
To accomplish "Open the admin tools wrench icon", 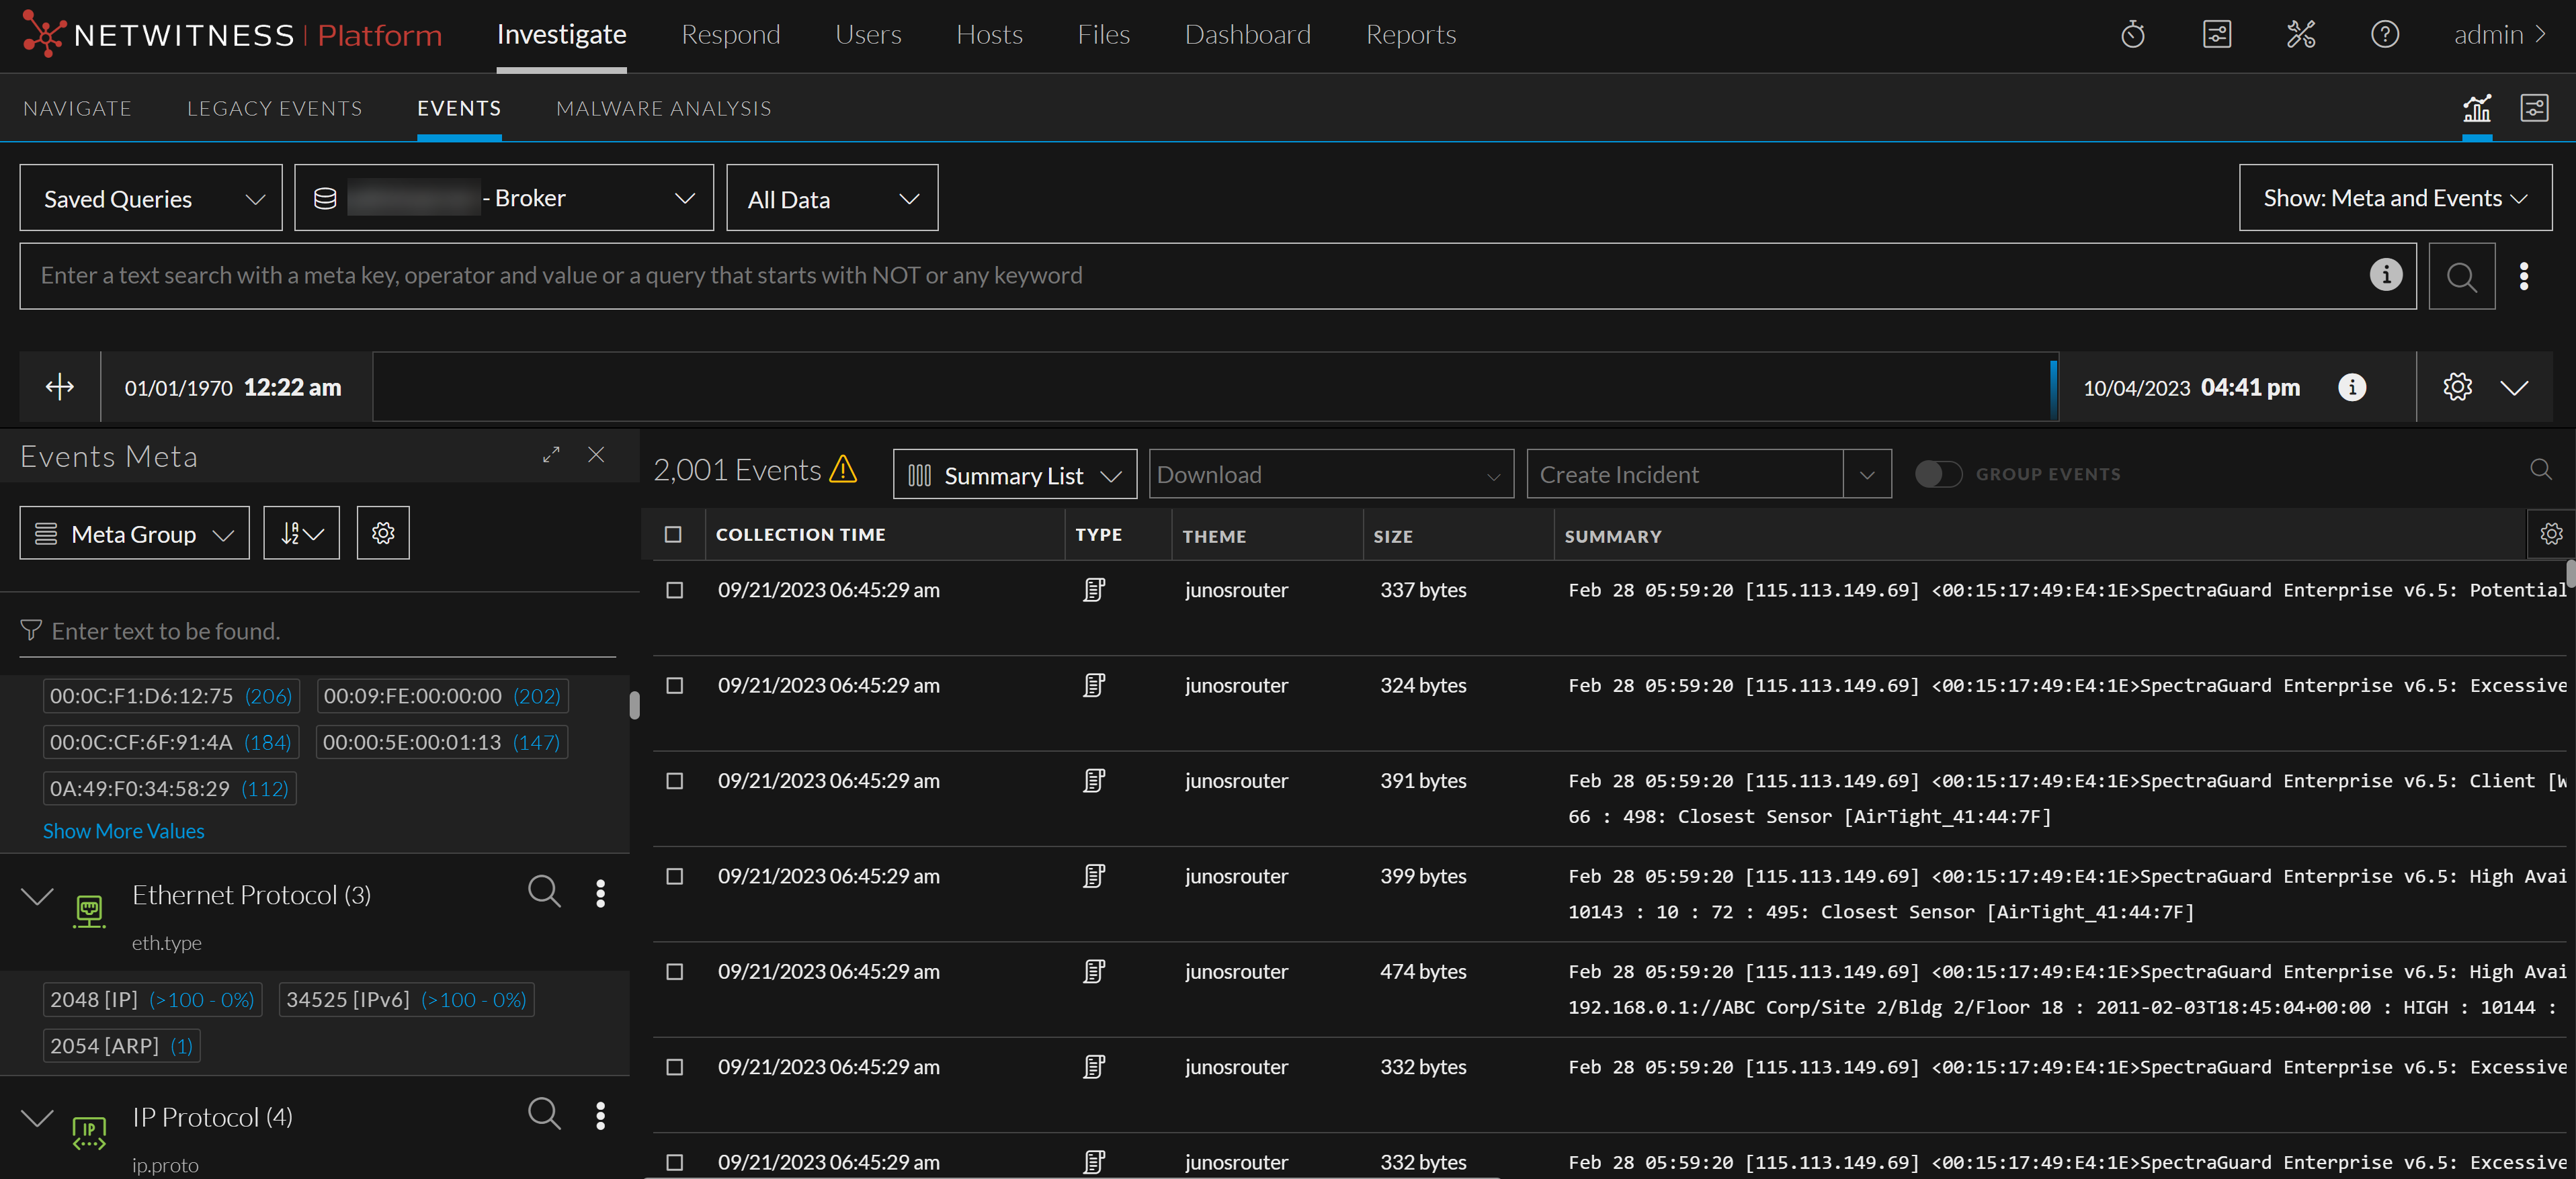I will 2300,35.
